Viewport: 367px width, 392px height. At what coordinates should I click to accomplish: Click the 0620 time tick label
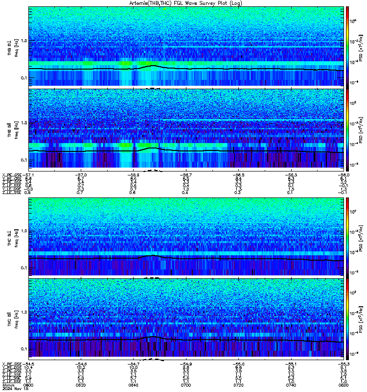click(x=81, y=385)
